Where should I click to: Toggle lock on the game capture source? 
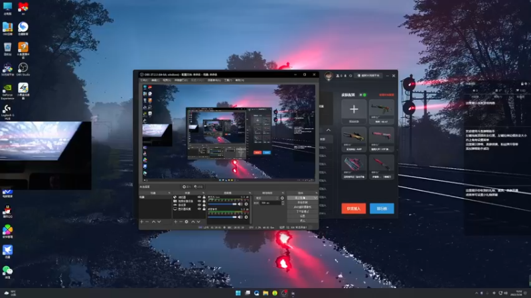(x=204, y=205)
